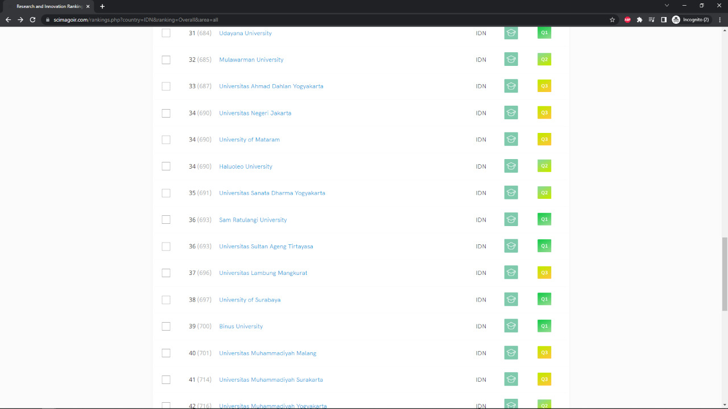Viewport: 728px width, 409px height.
Task: Click the education icon in Mulawarman University row
Action: point(511,60)
